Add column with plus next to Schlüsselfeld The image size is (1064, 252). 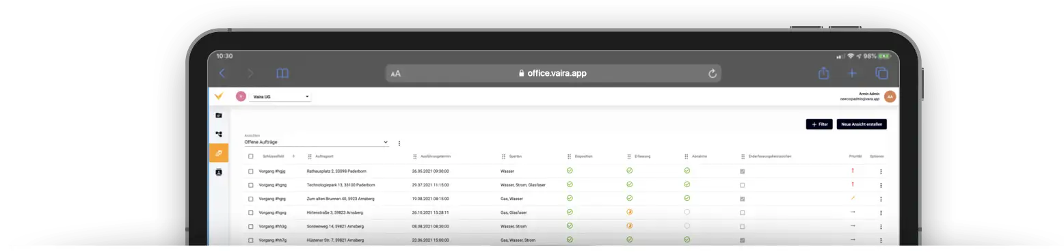(x=294, y=156)
